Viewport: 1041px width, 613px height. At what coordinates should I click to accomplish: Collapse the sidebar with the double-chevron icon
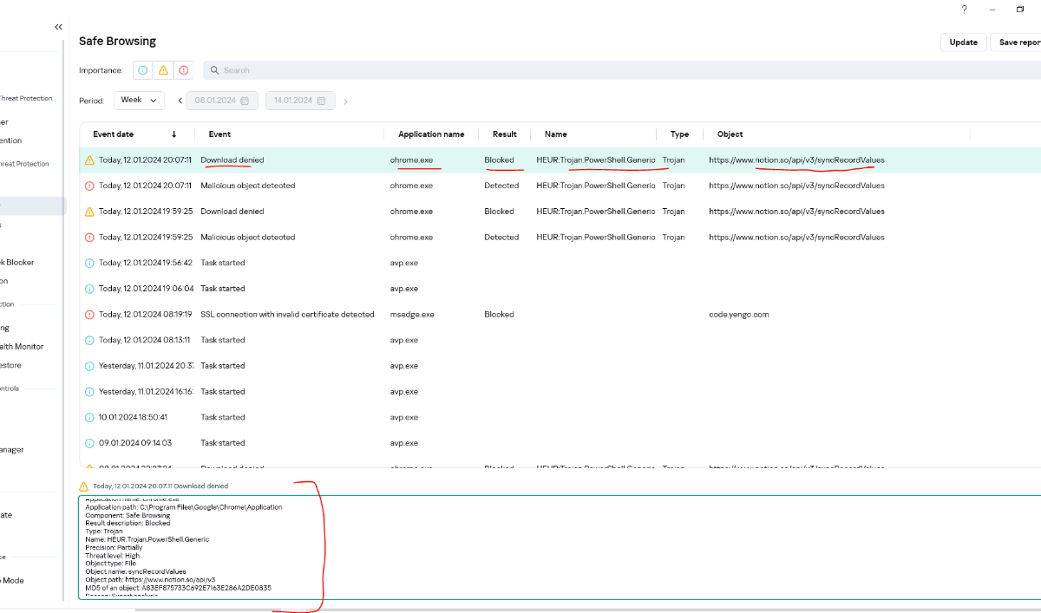click(x=58, y=27)
